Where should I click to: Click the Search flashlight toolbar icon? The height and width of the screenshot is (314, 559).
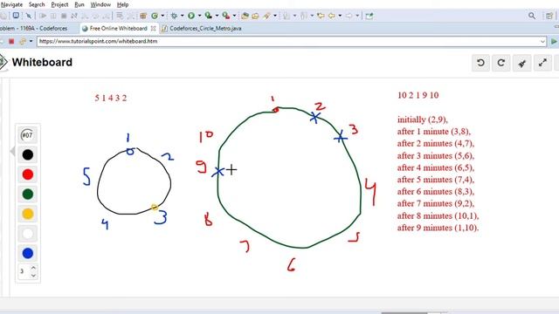(266, 16)
